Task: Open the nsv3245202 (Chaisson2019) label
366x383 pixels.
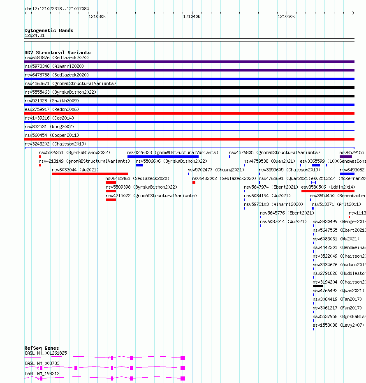Action: pyautogui.click(x=56, y=144)
